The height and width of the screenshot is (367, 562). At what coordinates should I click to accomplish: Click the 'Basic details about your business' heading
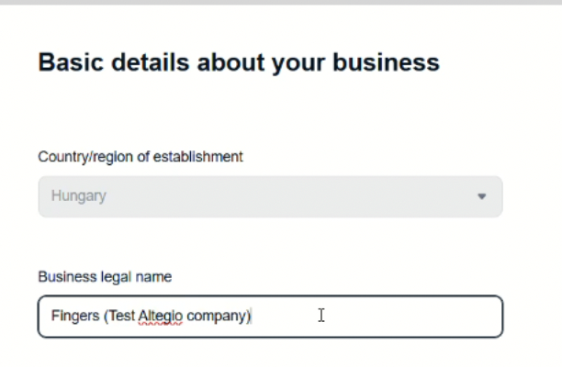click(x=239, y=62)
